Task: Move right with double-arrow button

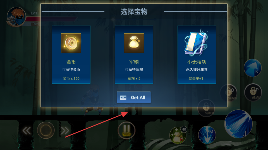Action: pos(65,131)
